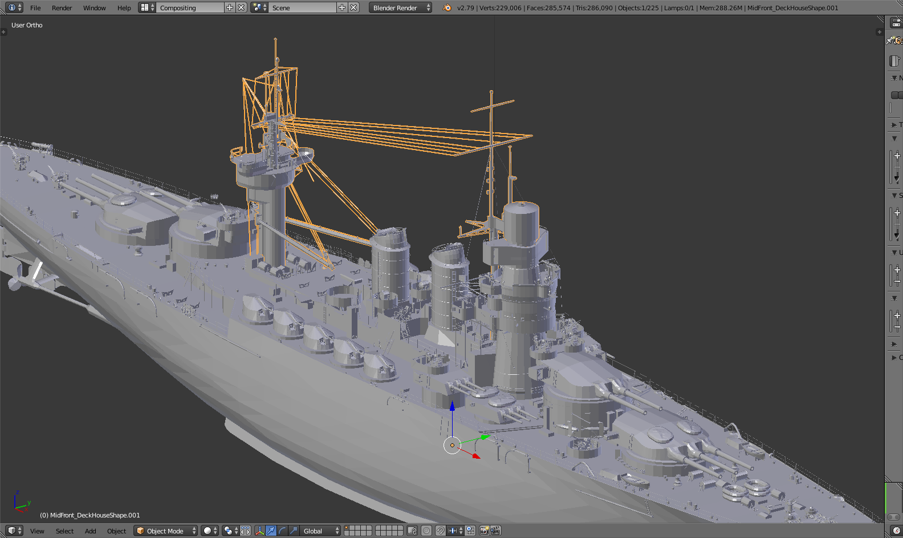The height and width of the screenshot is (538, 903).
Task: Open the Global transform orientation dropdown
Action: (x=320, y=531)
